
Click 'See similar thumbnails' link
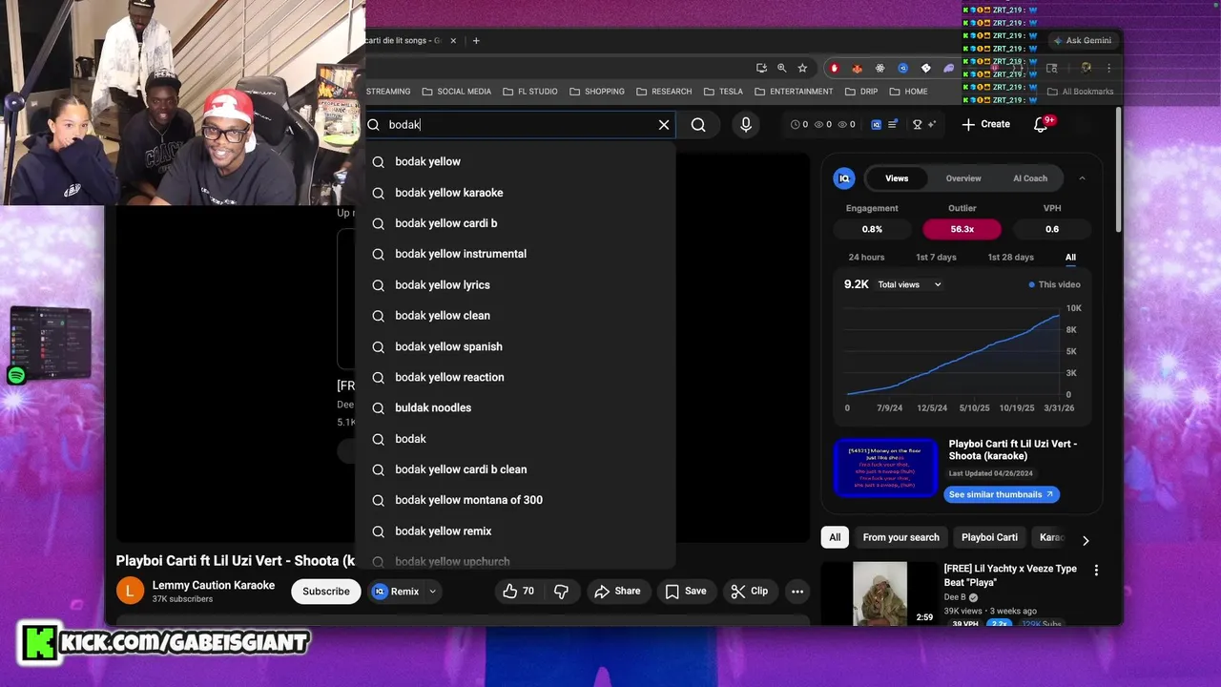[1002, 494]
